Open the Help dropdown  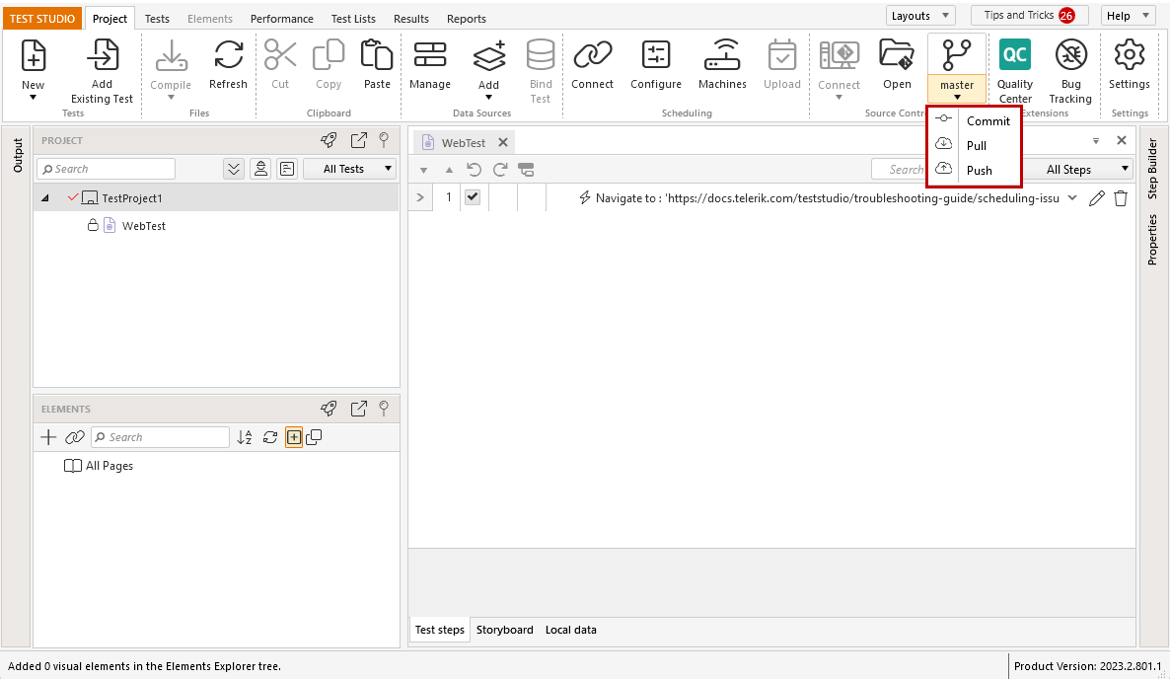click(1127, 16)
